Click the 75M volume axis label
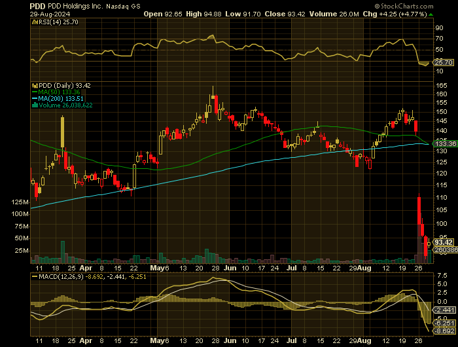 coord(22,227)
